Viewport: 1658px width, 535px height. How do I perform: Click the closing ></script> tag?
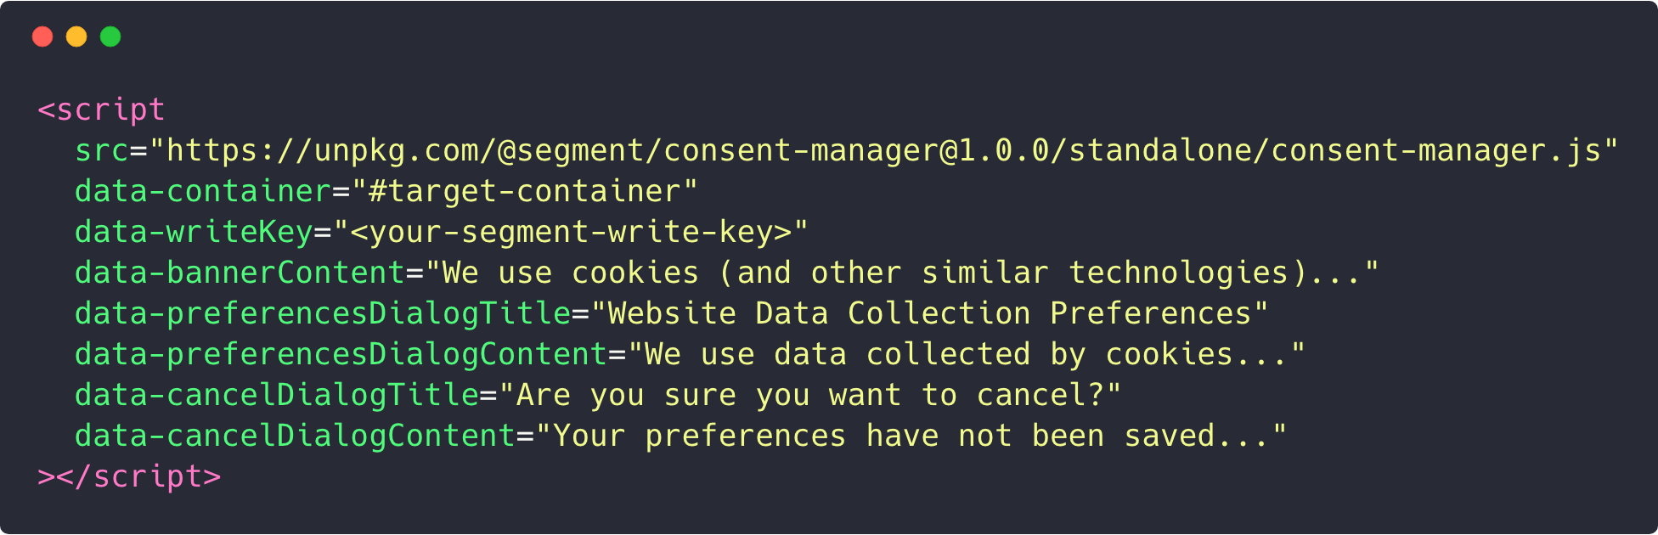(x=129, y=476)
